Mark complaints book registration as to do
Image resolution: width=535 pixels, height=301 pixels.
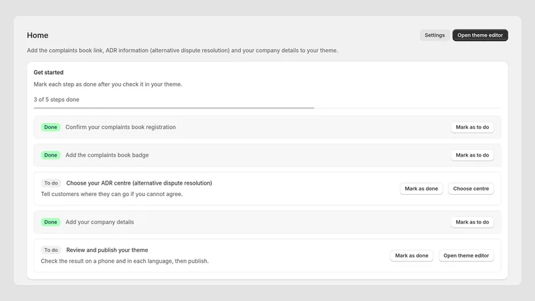point(472,127)
